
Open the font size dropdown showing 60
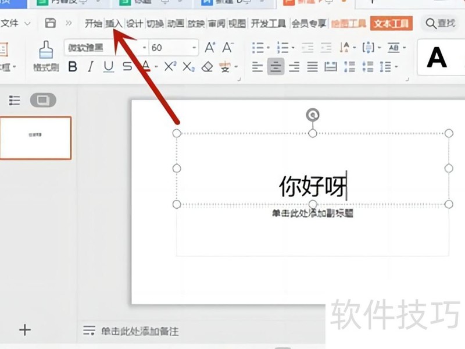click(194, 48)
